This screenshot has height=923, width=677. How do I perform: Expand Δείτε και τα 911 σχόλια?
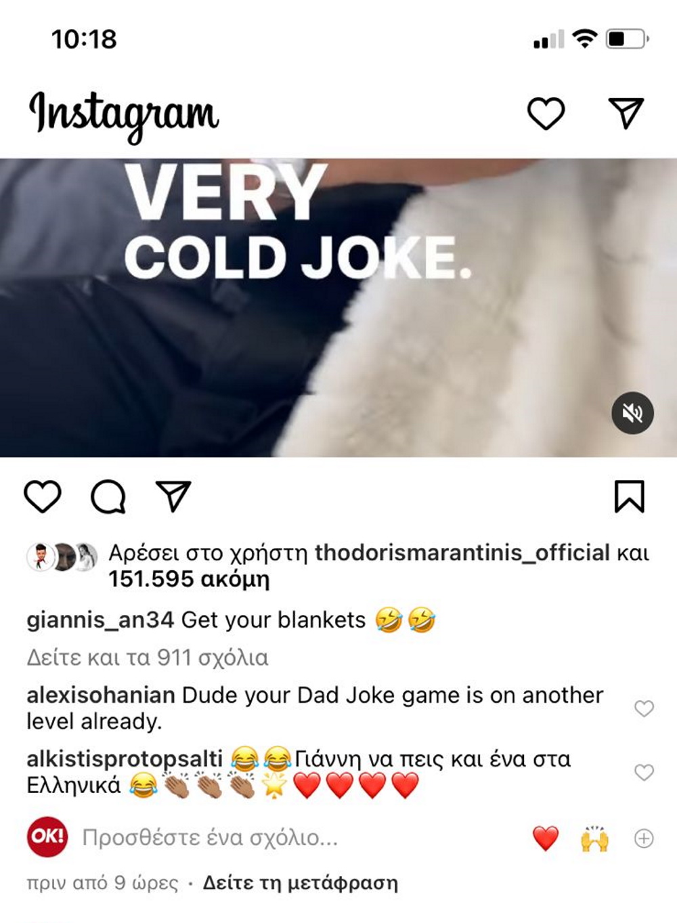tap(148, 658)
